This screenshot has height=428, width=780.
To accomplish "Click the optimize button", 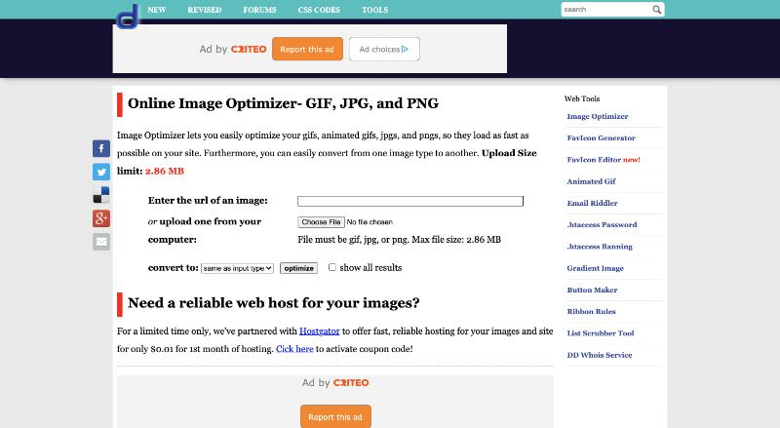I will [x=298, y=268].
